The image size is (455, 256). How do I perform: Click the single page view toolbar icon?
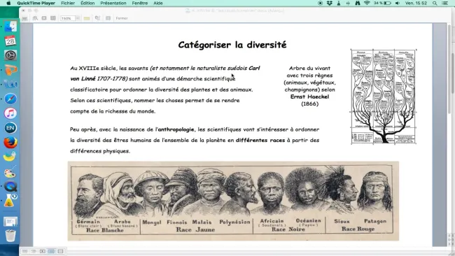44,18
